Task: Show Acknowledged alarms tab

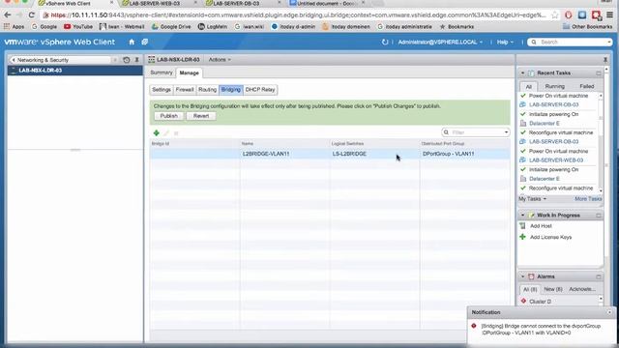Action: [x=582, y=289]
